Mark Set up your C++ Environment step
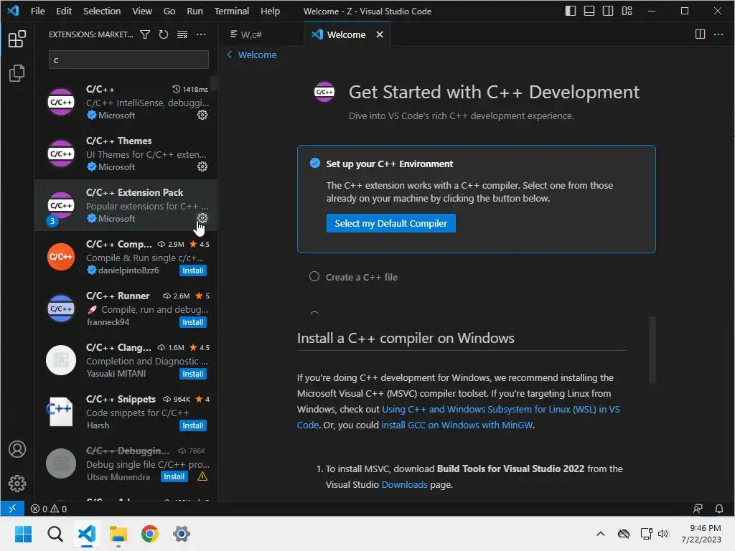This screenshot has height=551, width=735. pyautogui.click(x=315, y=163)
